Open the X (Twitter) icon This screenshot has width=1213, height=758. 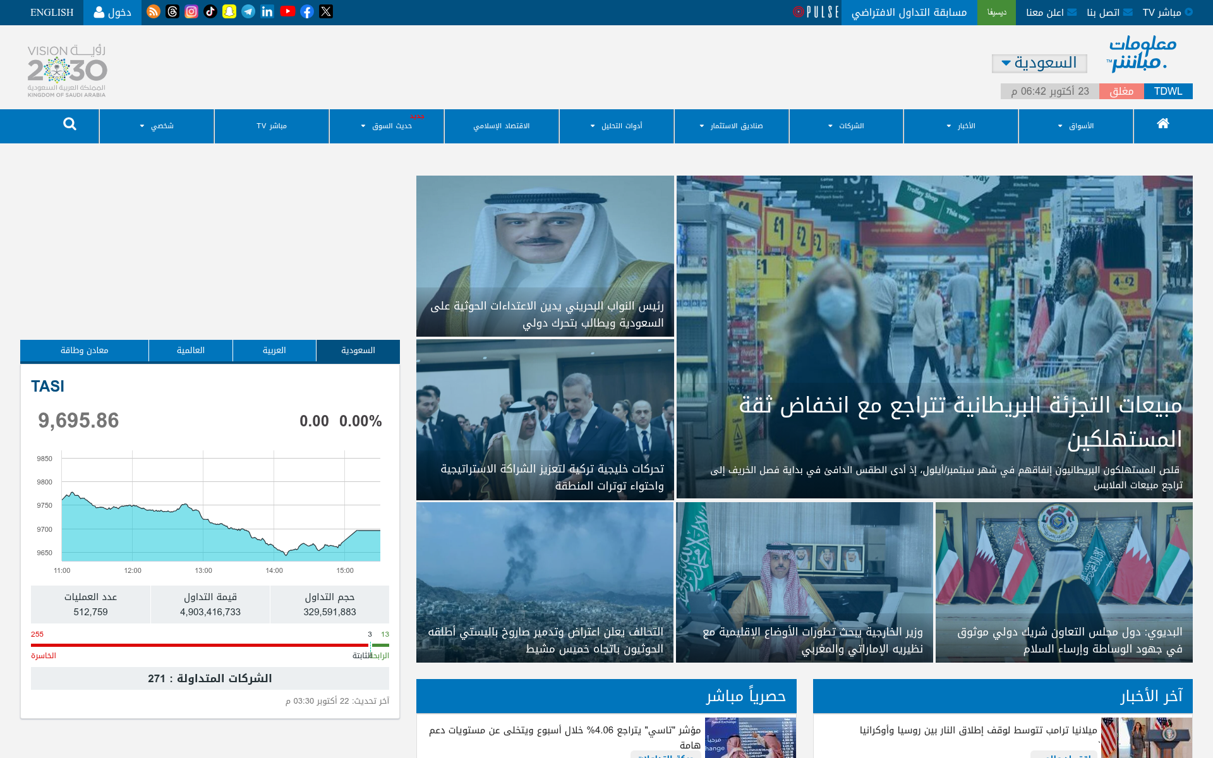[326, 12]
